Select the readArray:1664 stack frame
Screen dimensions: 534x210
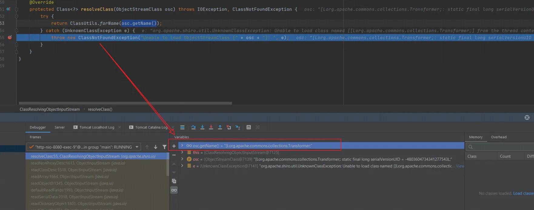coord(70,177)
